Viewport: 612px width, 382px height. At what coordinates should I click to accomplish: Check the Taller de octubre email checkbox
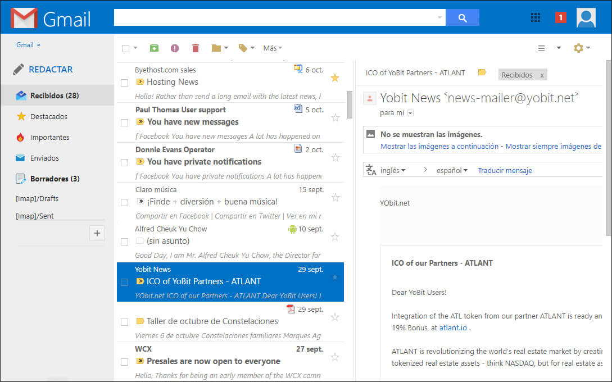(125, 322)
